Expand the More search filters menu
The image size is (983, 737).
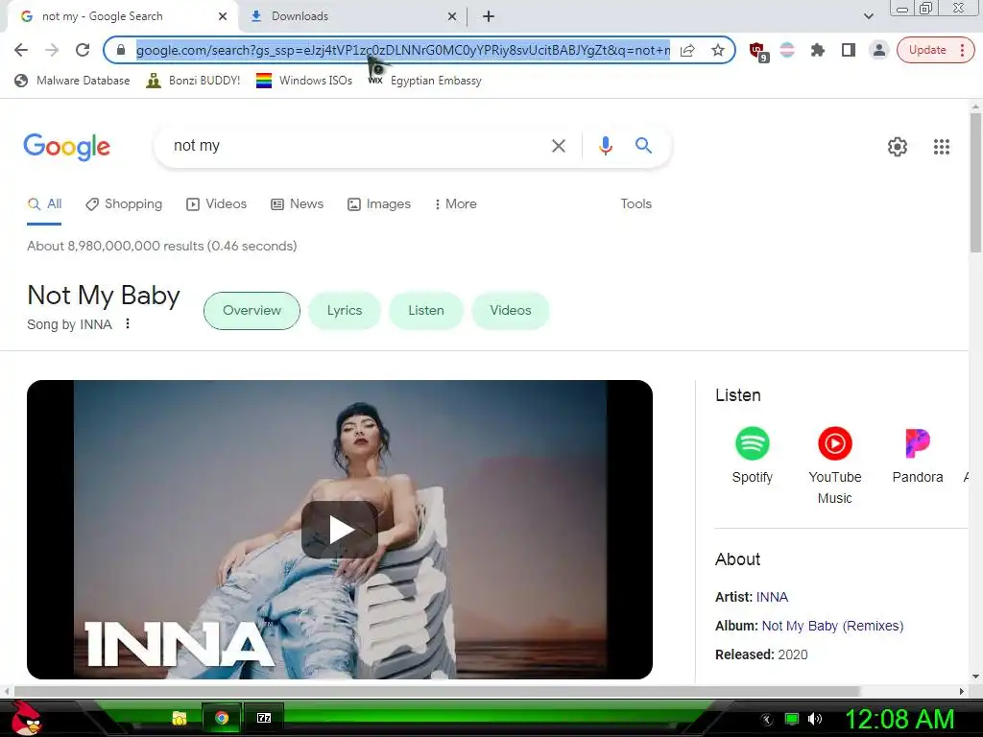coord(456,204)
